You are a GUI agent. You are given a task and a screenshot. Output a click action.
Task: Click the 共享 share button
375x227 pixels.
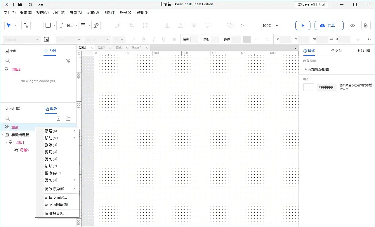click(x=327, y=25)
